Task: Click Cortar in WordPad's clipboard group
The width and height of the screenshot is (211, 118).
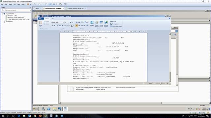Action: tap(46, 22)
